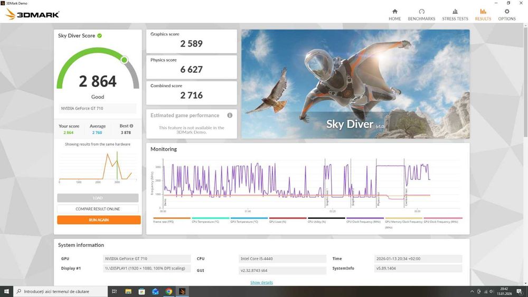Click the Best score 3 878
The height and width of the screenshot is (297, 528).
pyautogui.click(x=126, y=132)
